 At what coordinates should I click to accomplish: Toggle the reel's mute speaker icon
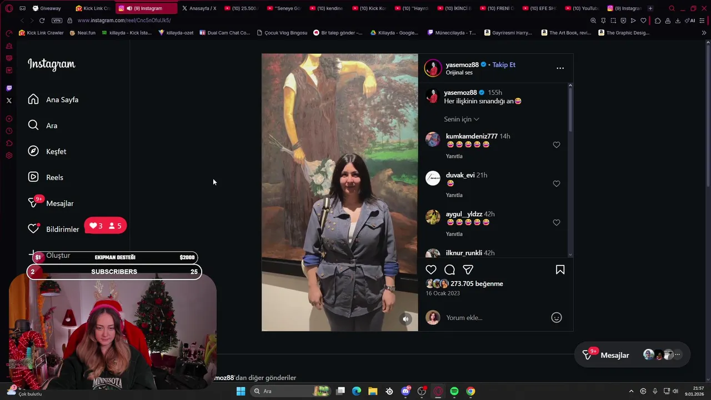tap(405, 319)
